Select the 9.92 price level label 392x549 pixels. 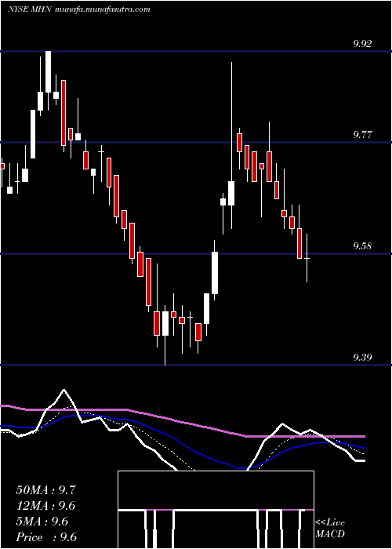pos(362,44)
